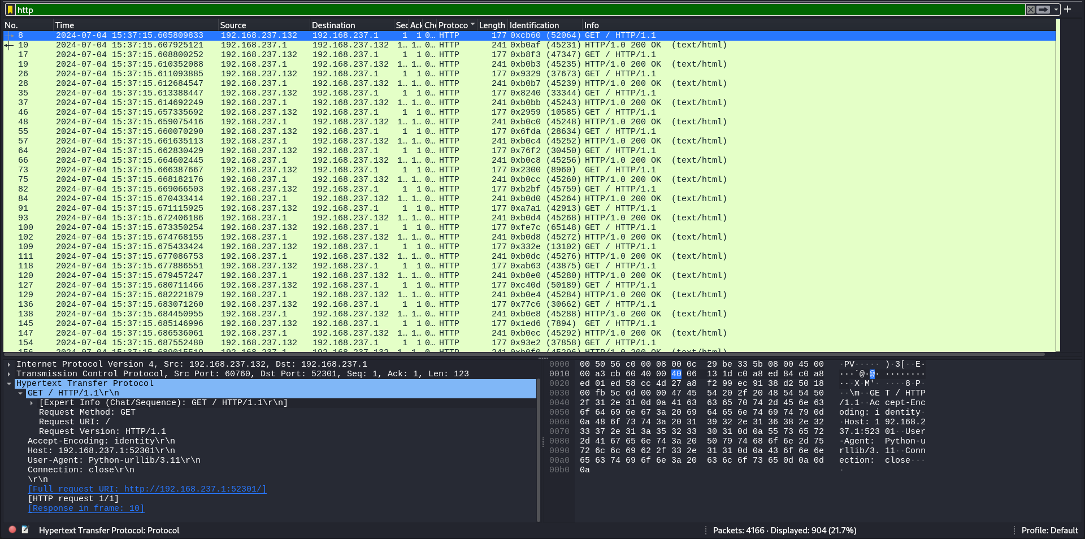Viewport: 1085px width, 539px height.
Task: Expand the Expert Info Chat/Sequence item
Action: click(x=32, y=403)
